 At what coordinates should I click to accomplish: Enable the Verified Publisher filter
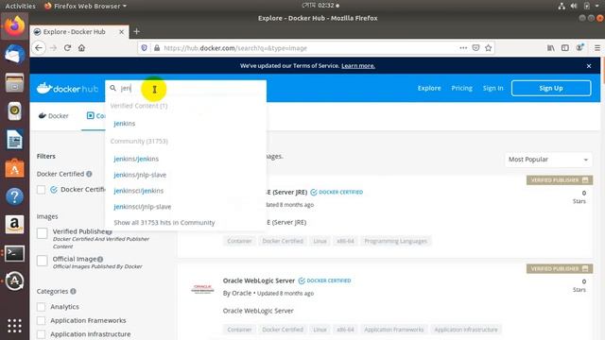(42, 233)
